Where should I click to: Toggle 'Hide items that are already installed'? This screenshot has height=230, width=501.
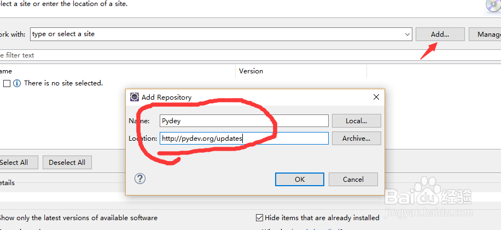260,217
